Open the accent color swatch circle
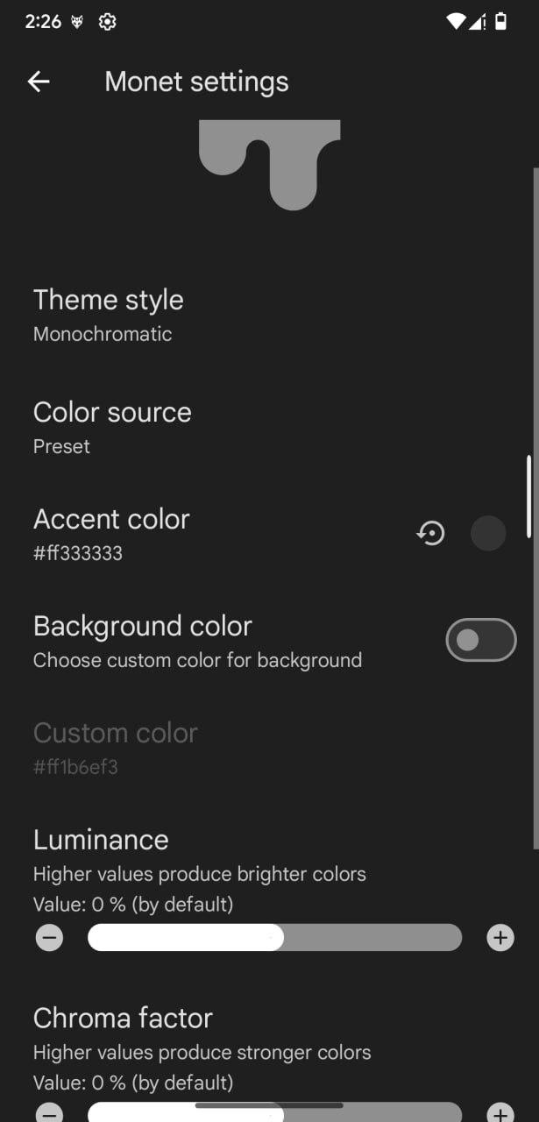This screenshot has height=1122, width=539. 488,533
